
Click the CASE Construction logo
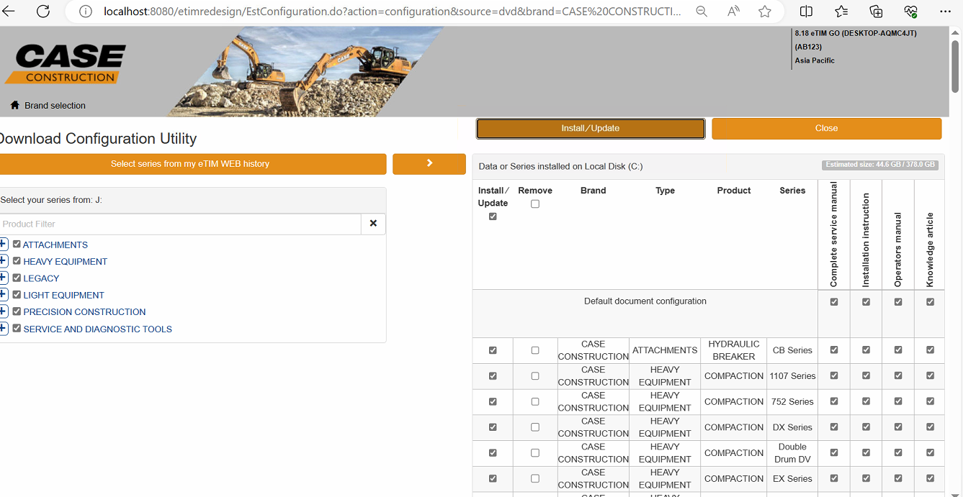pyautogui.click(x=66, y=64)
